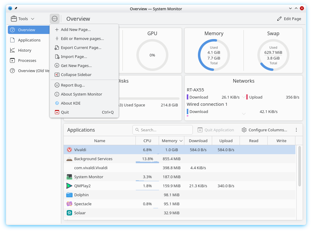Click the pin window icon in titlebar
The width and height of the screenshot is (312, 232).
16,8
